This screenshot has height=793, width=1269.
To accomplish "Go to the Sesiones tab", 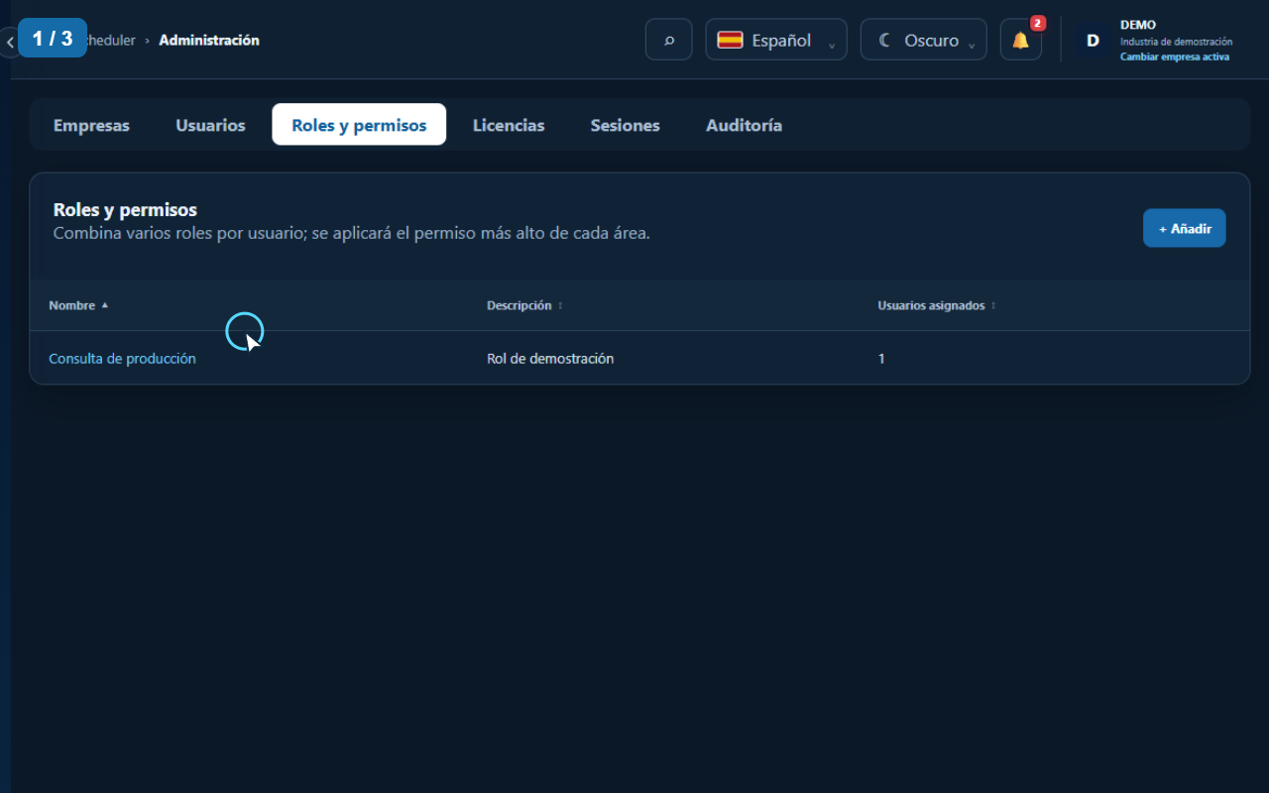I will click(x=626, y=125).
